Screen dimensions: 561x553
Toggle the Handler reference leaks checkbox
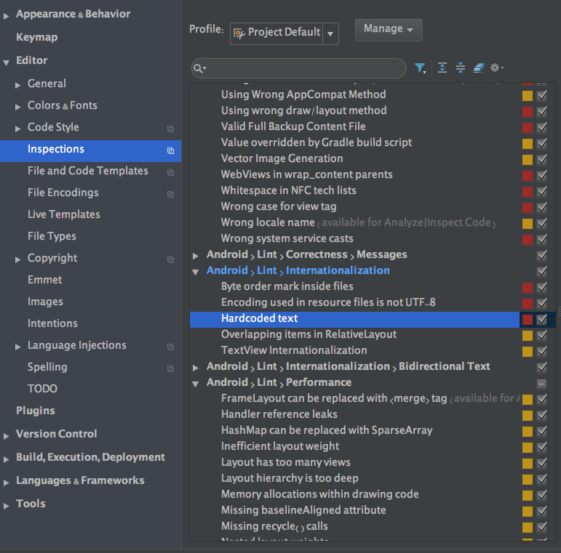(x=542, y=415)
